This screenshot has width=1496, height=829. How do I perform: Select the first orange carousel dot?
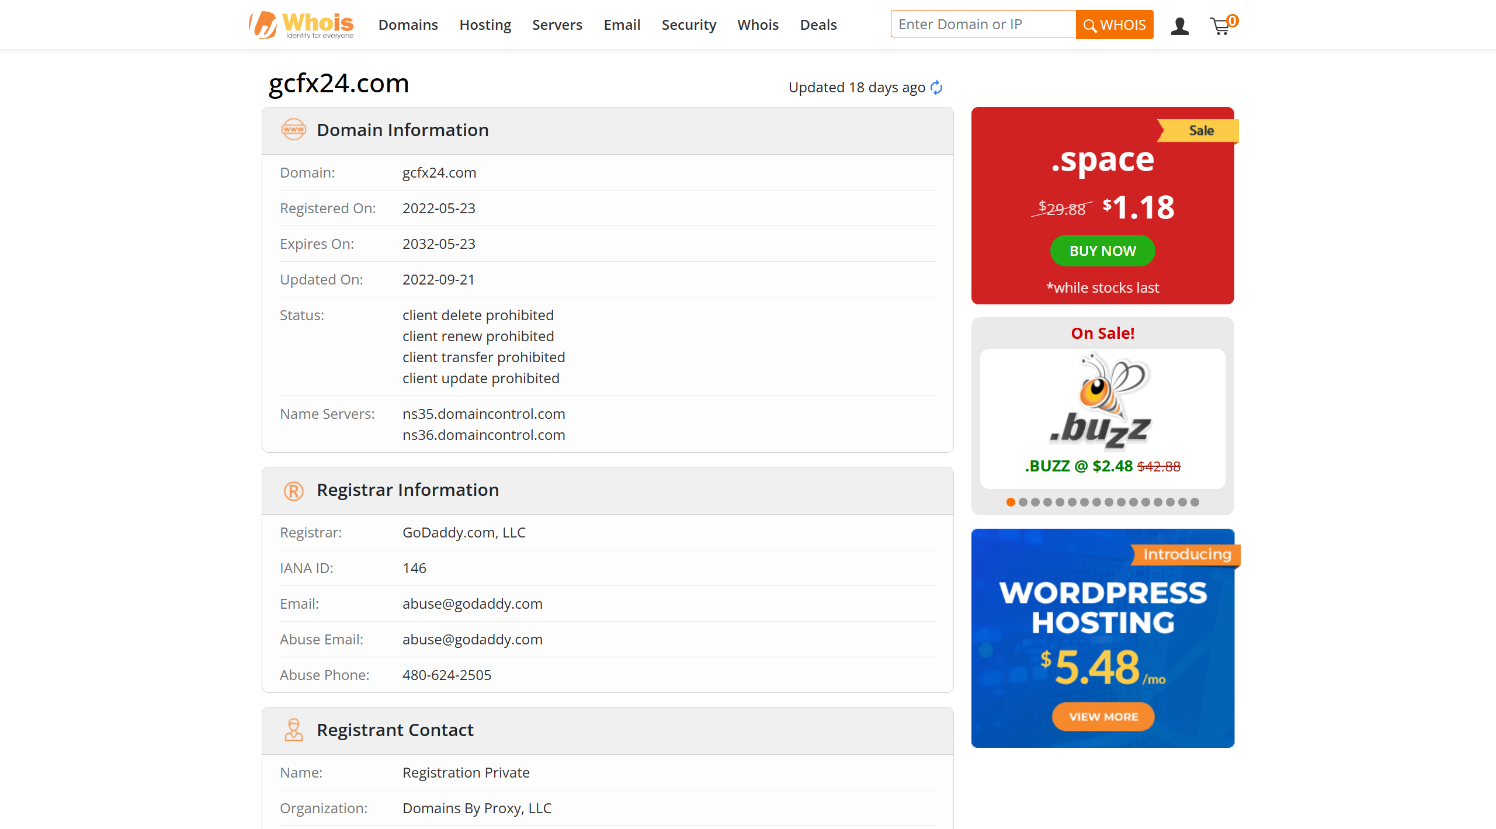(1011, 502)
